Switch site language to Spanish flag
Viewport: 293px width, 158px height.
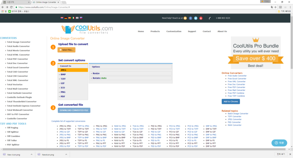[x=70, y=18]
